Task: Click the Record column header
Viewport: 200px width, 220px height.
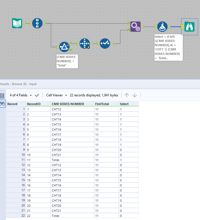Action: [x=16, y=104]
